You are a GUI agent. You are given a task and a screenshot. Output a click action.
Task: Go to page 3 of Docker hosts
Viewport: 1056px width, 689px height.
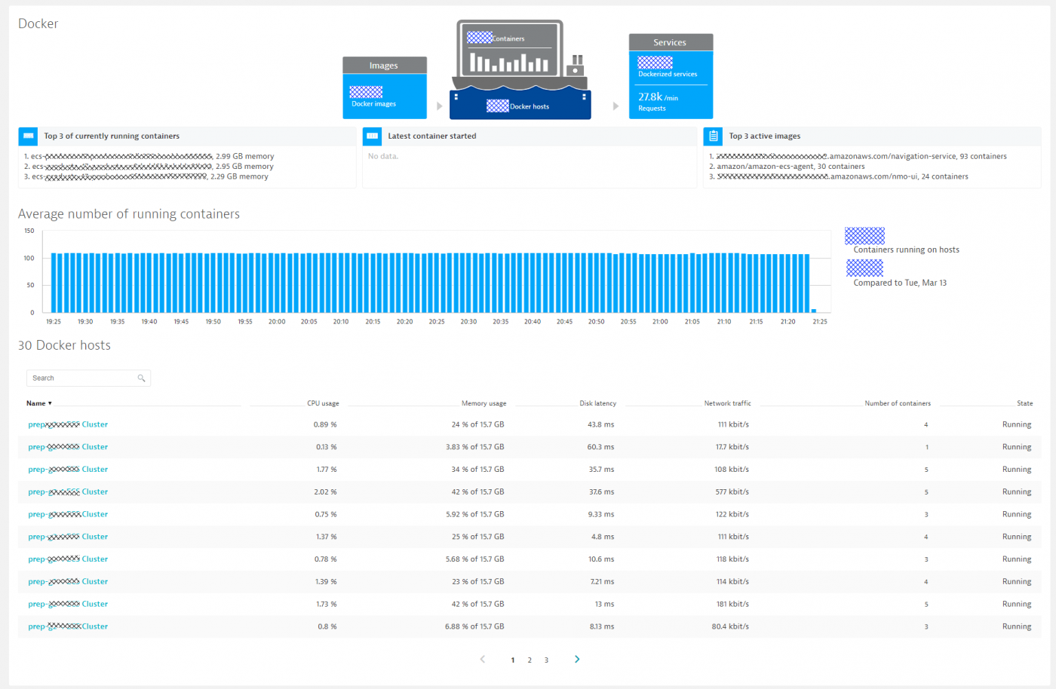pos(546,660)
